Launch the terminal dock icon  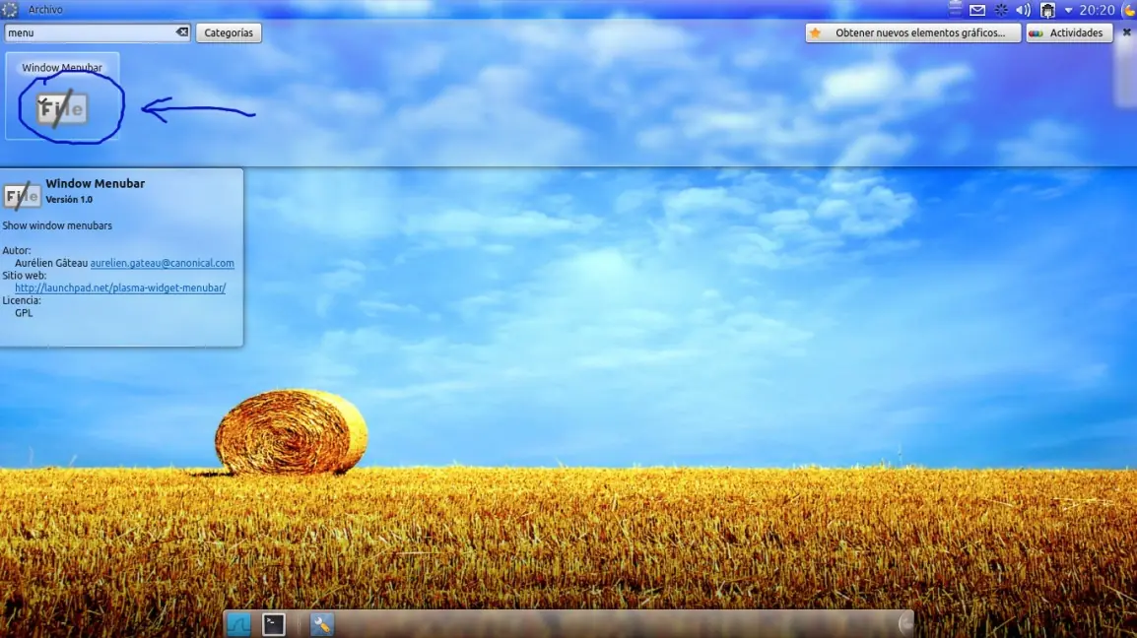tap(273, 624)
